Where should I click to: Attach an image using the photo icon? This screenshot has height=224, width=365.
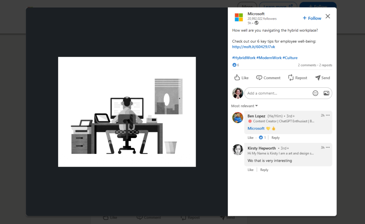(x=326, y=93)
